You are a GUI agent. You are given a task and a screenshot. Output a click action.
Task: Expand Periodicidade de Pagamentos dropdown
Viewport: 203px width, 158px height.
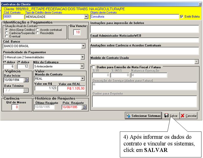click(x=83, y=57)
